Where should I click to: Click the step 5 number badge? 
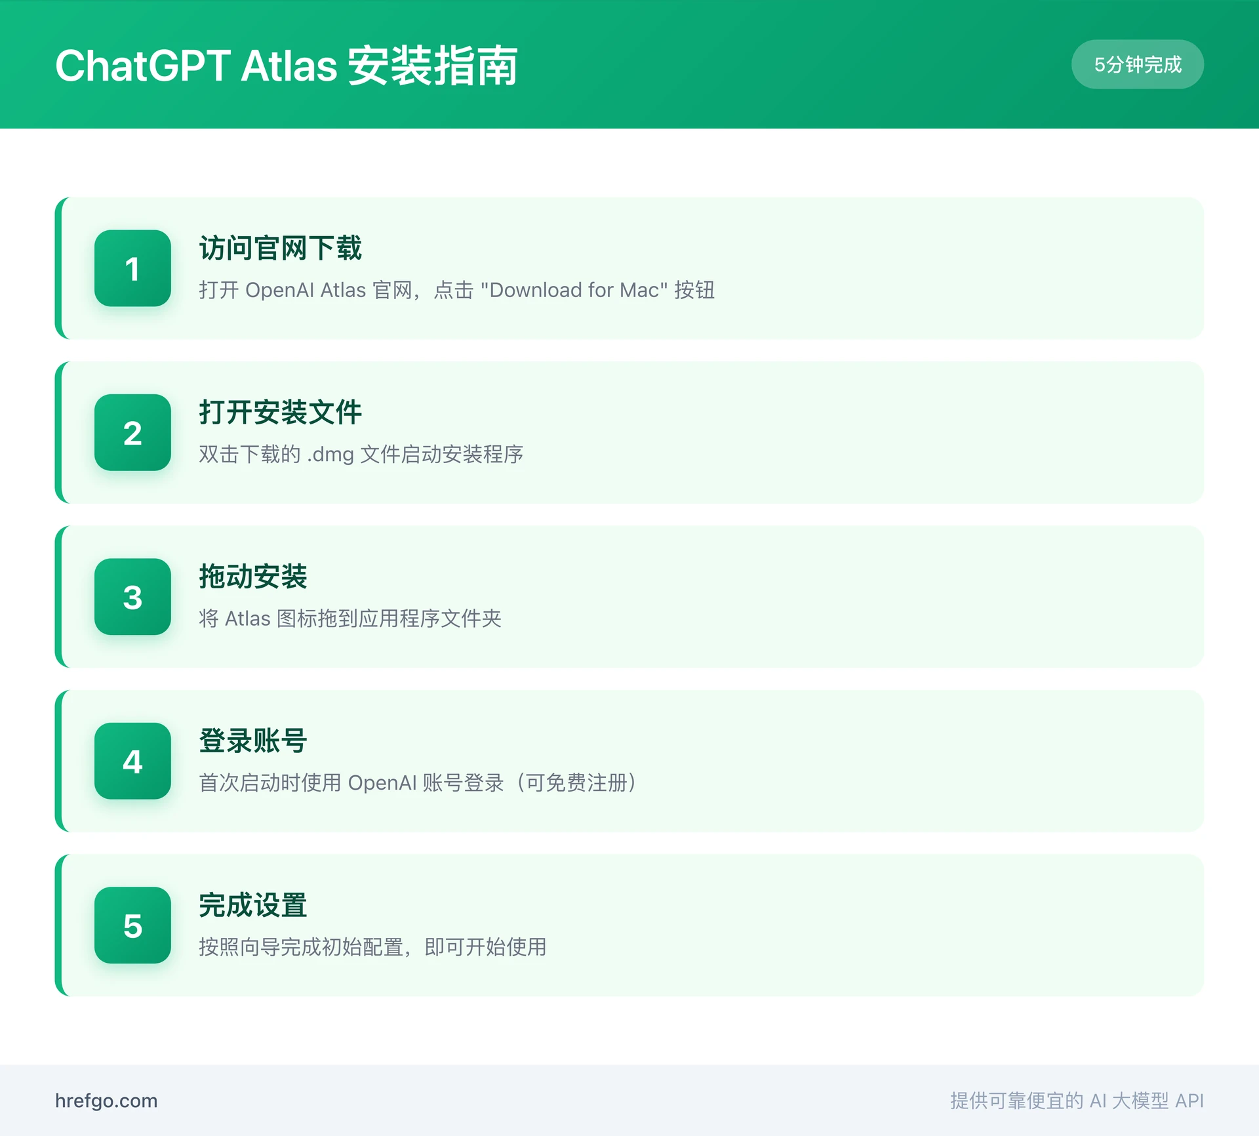click(x=132, y=925)
